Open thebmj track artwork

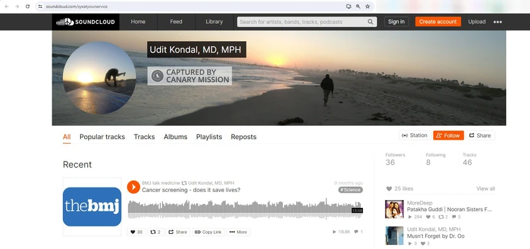pos(92,207)
